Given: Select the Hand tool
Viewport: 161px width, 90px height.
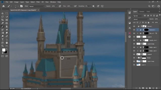Looking at the screenshot, I should pos(7,43).
